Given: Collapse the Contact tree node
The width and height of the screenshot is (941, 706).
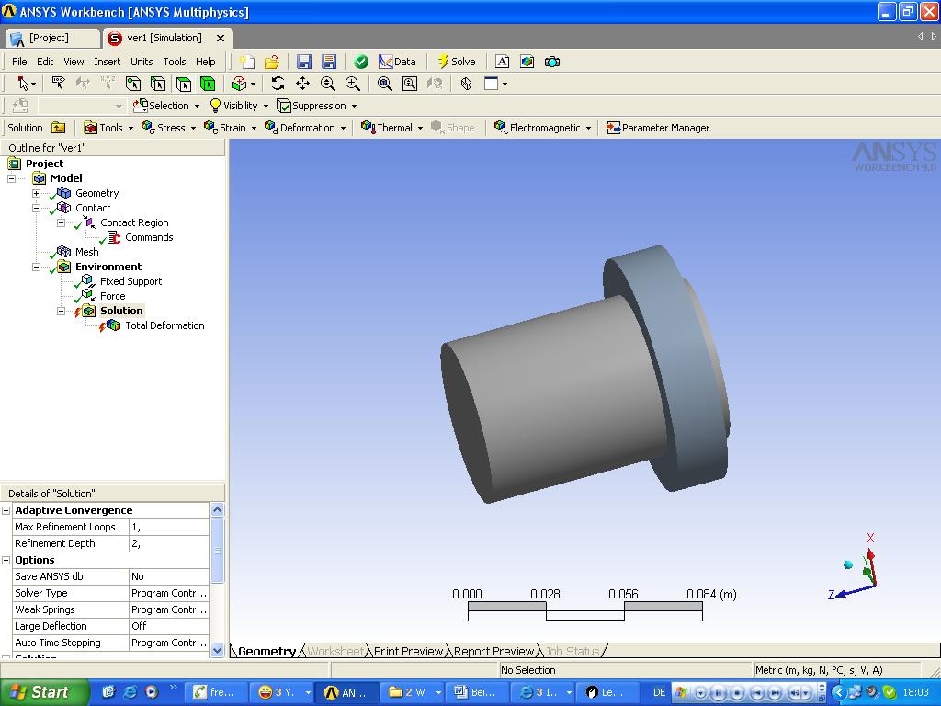Looking at the screenshot, I should [36, 208].
